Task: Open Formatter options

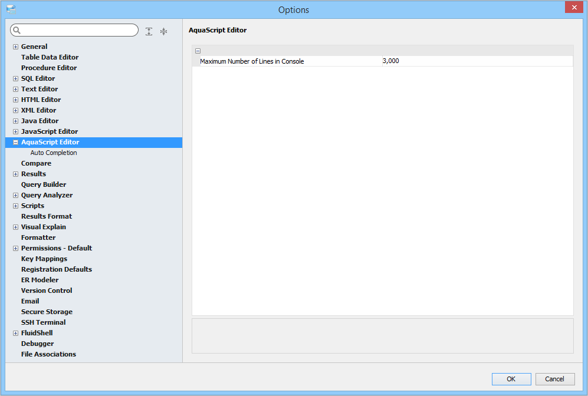Action: (38, 237)
